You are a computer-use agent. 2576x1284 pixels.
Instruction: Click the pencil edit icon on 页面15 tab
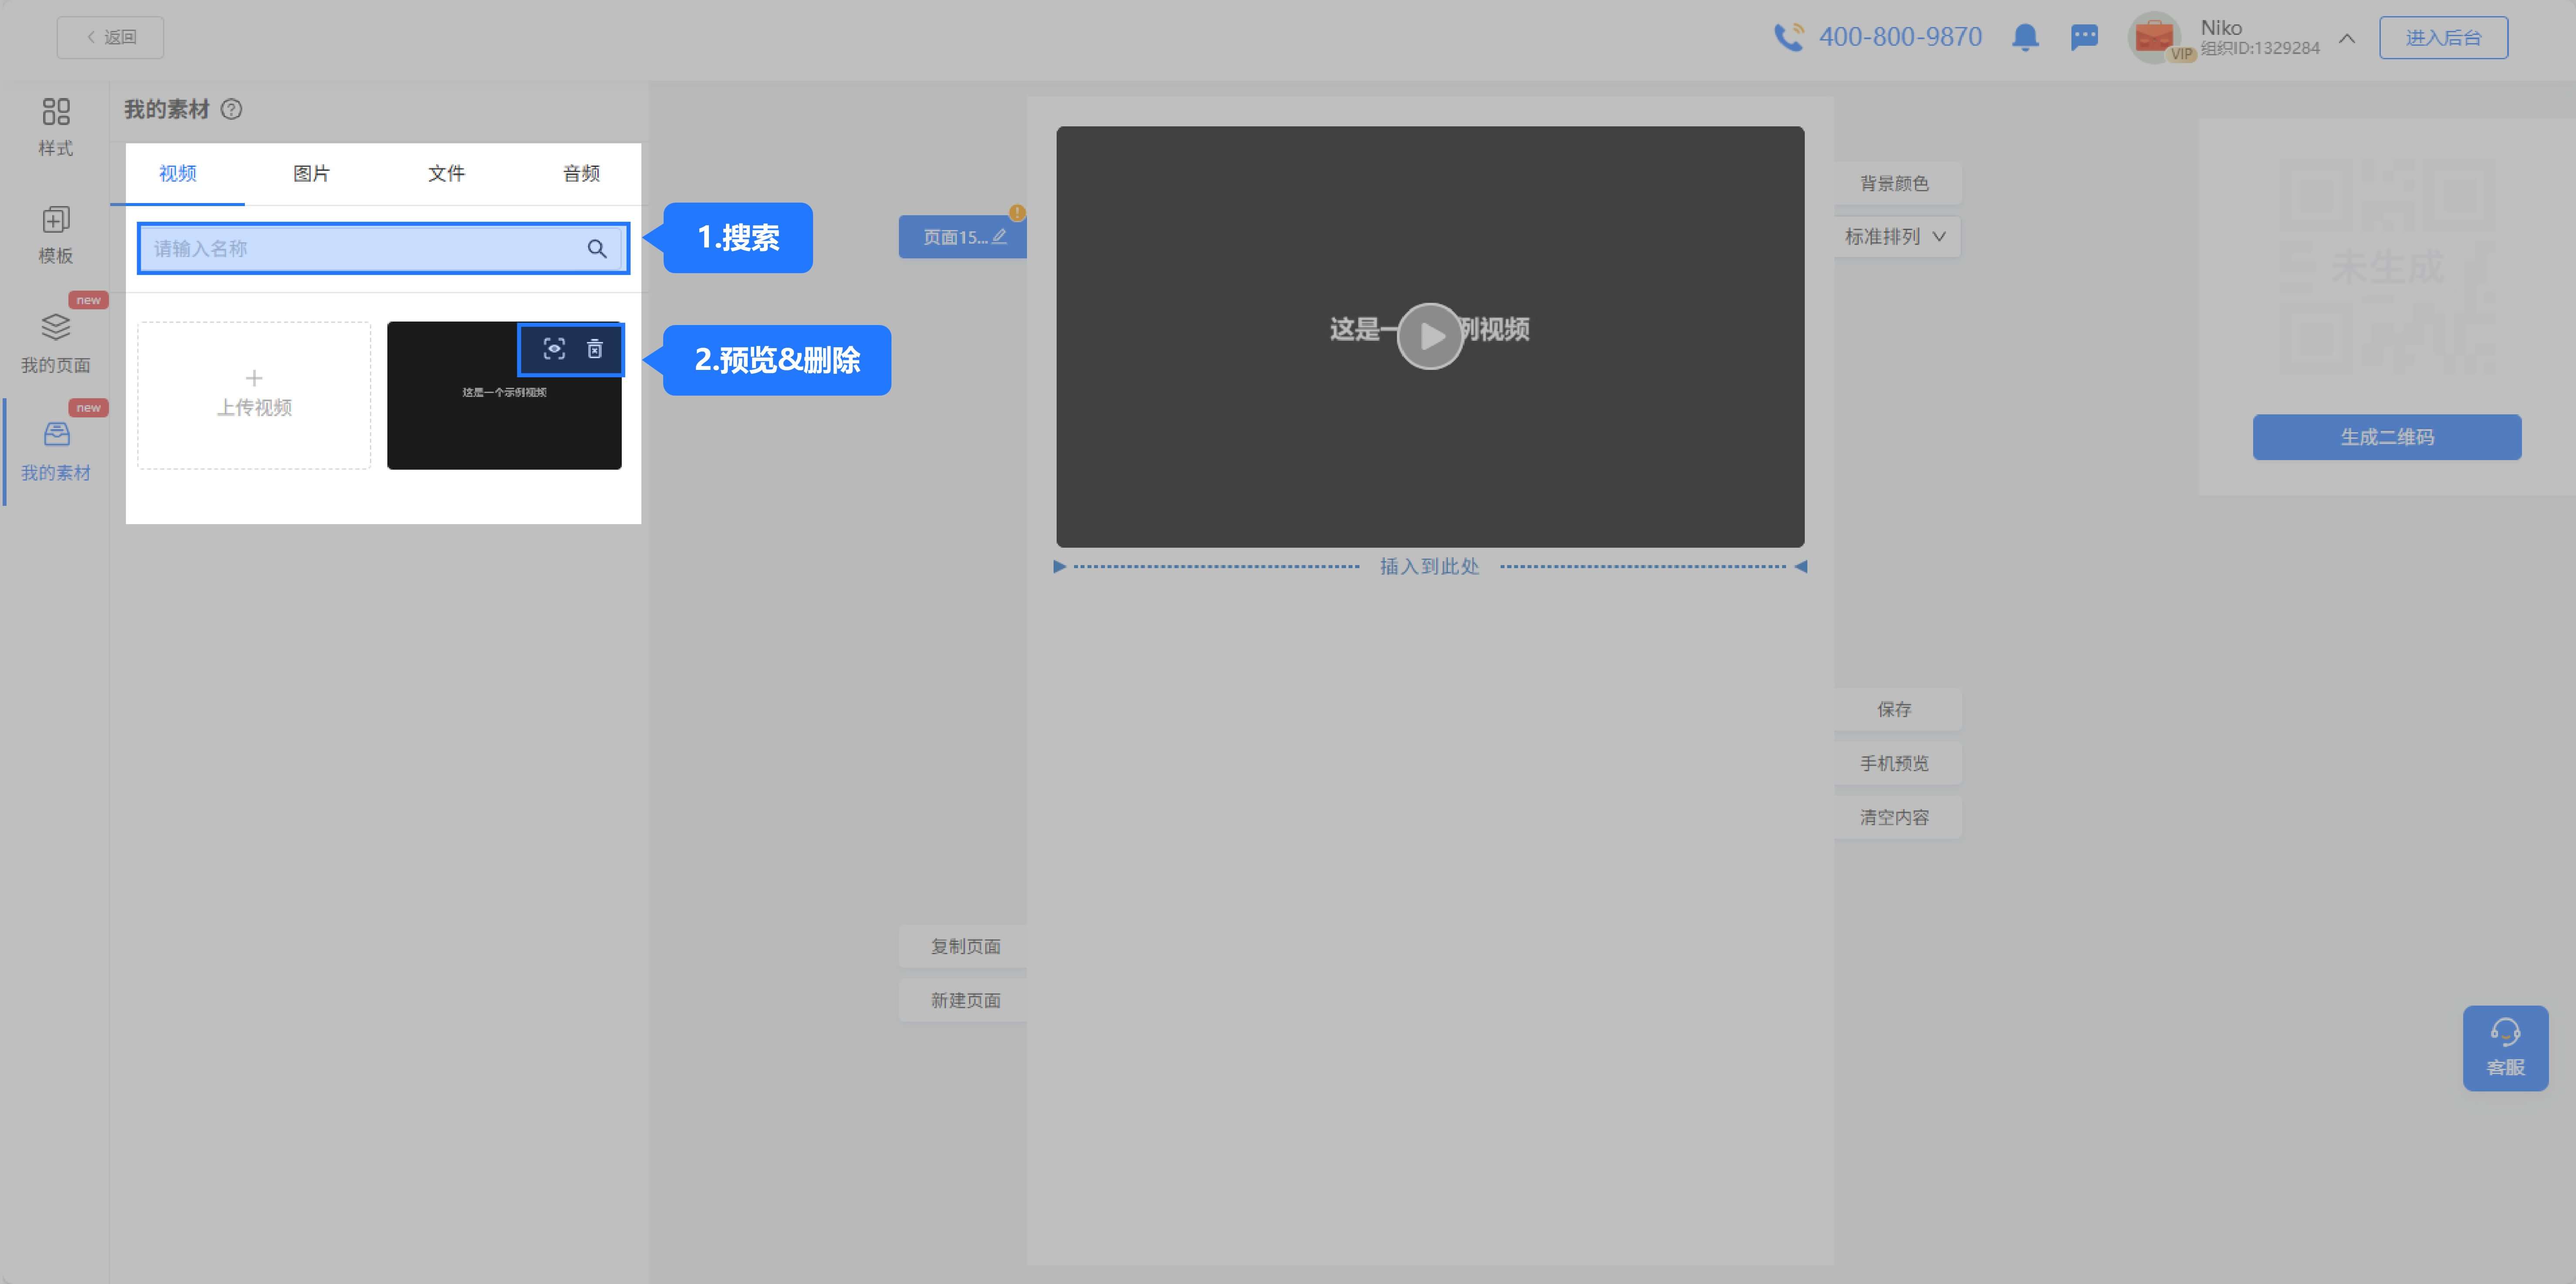999,237
